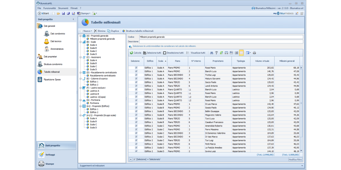Click into the Descrizione input field
Screen dimensions: 341x170
click(x=221, y=42)
